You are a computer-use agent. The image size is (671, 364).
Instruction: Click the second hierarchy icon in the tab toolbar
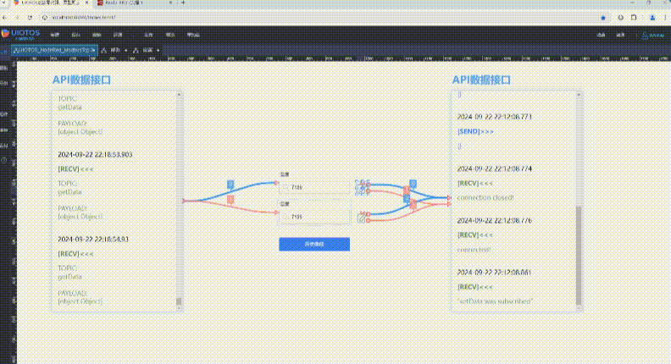point(136,51)
